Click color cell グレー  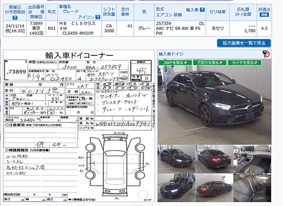click(x=144, y=28)
